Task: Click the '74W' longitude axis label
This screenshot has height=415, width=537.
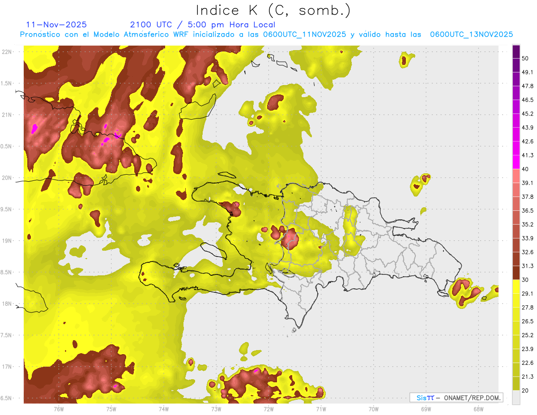Action: (164, 409)
